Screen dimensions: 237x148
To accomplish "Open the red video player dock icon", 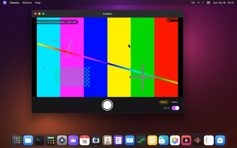I will [186, 140].
